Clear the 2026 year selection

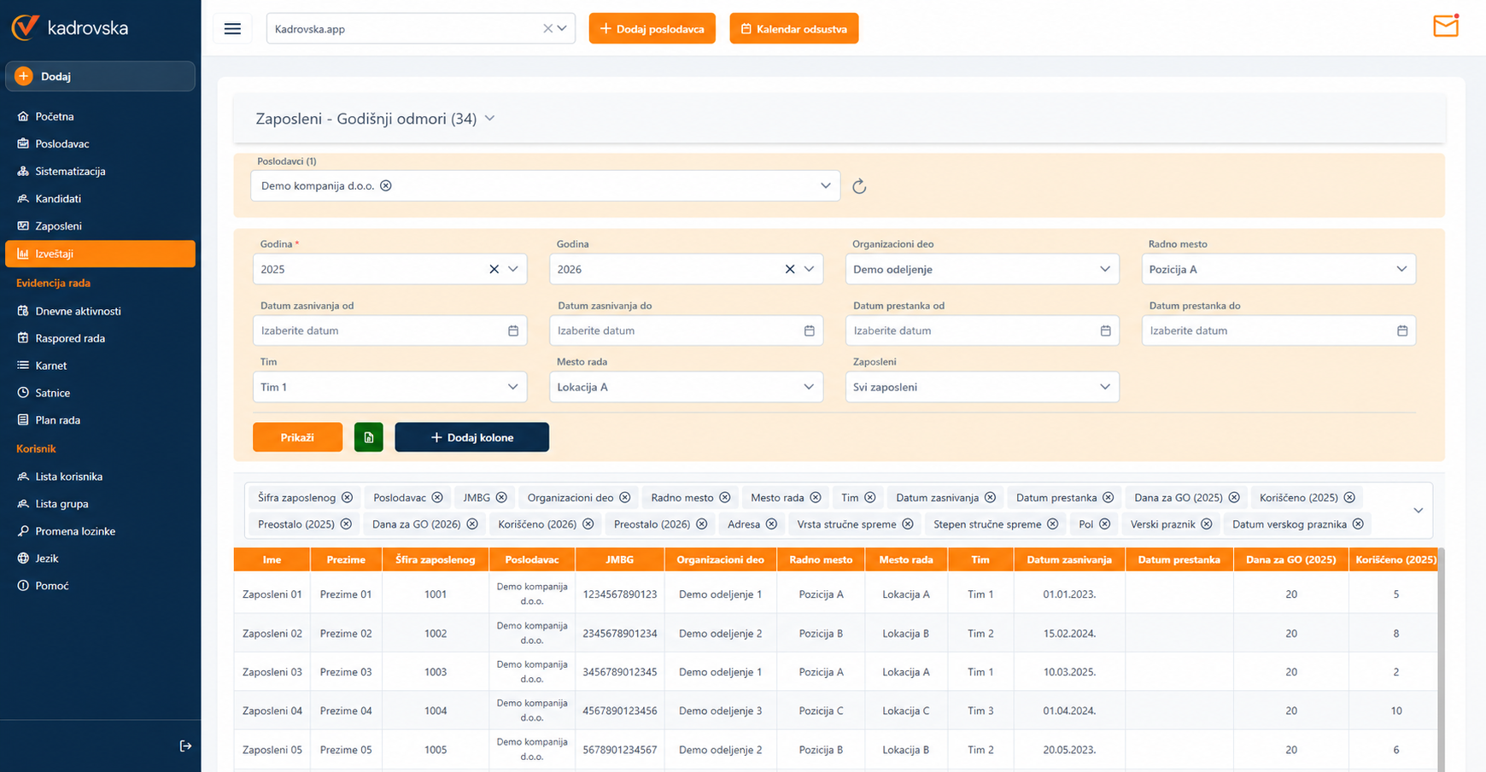[x=790, y=269]
